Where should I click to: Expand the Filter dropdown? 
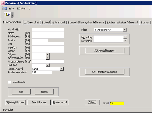[x=125, y=30]
